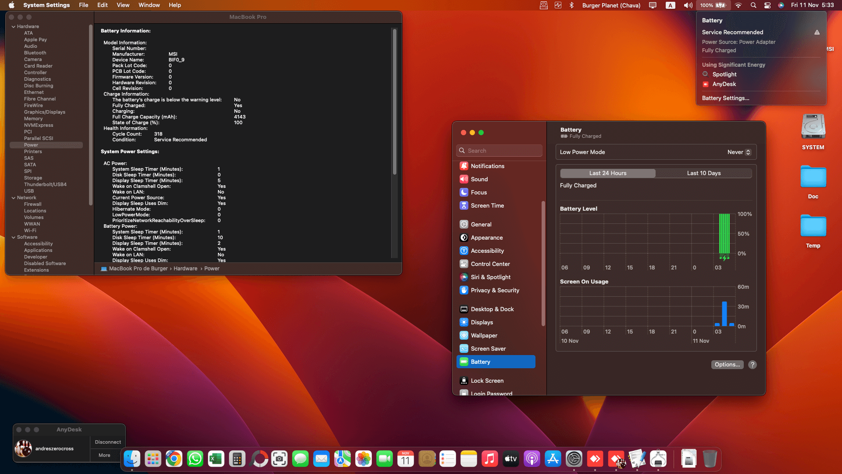Select AnyDesk in Using Significant Energy list
Screen dimensions: 842x474
click(x=724, y=84)
